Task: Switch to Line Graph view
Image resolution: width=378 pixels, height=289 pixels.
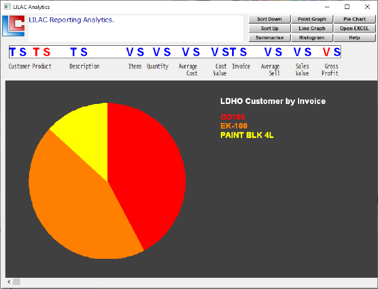Action: coord(311,29)
